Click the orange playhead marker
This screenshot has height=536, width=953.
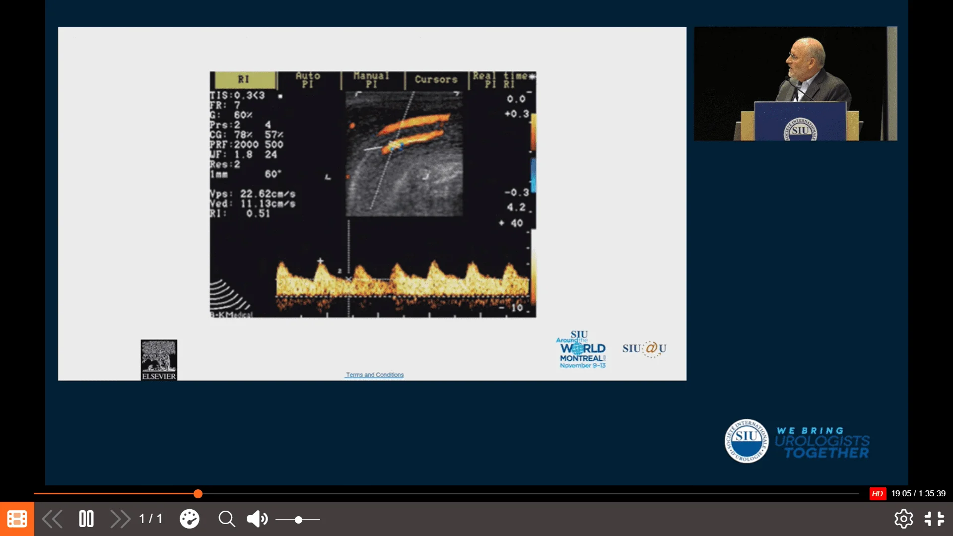tap(198, 493)
